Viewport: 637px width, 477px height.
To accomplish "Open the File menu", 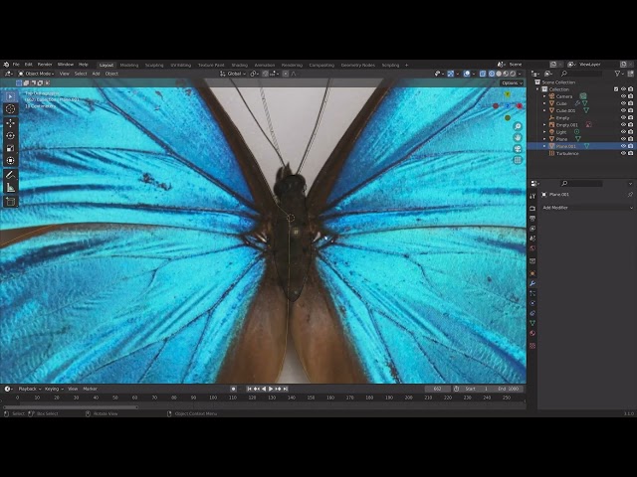I will point(16,65).
